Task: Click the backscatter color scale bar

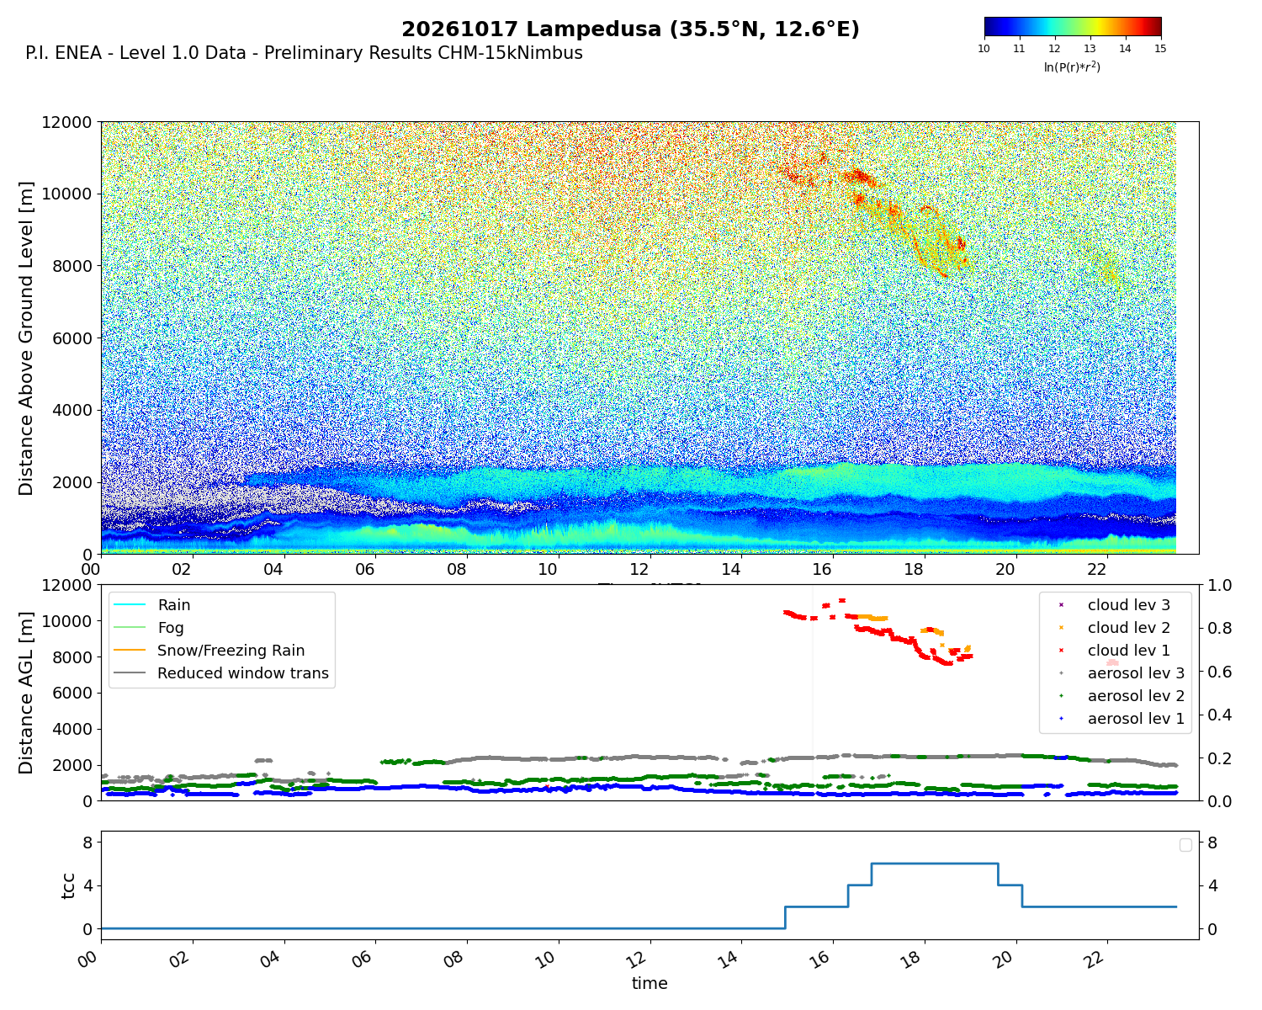Action: click(1073, 27)
